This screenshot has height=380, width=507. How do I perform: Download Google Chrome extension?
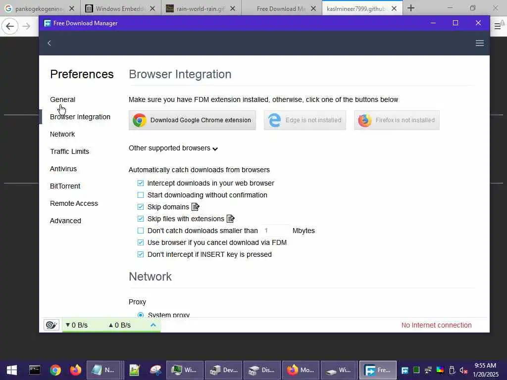(192, 120)
